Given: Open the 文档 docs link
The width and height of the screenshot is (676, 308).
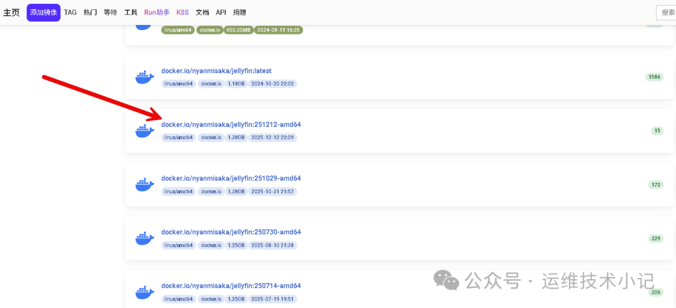Looking at the screenshot, I should [202, 13].
